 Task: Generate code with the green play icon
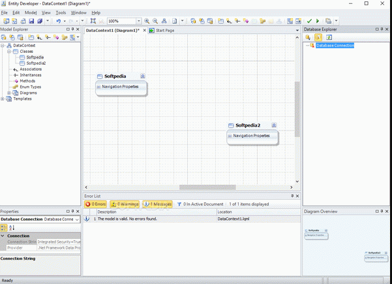[x=318, y=22]
